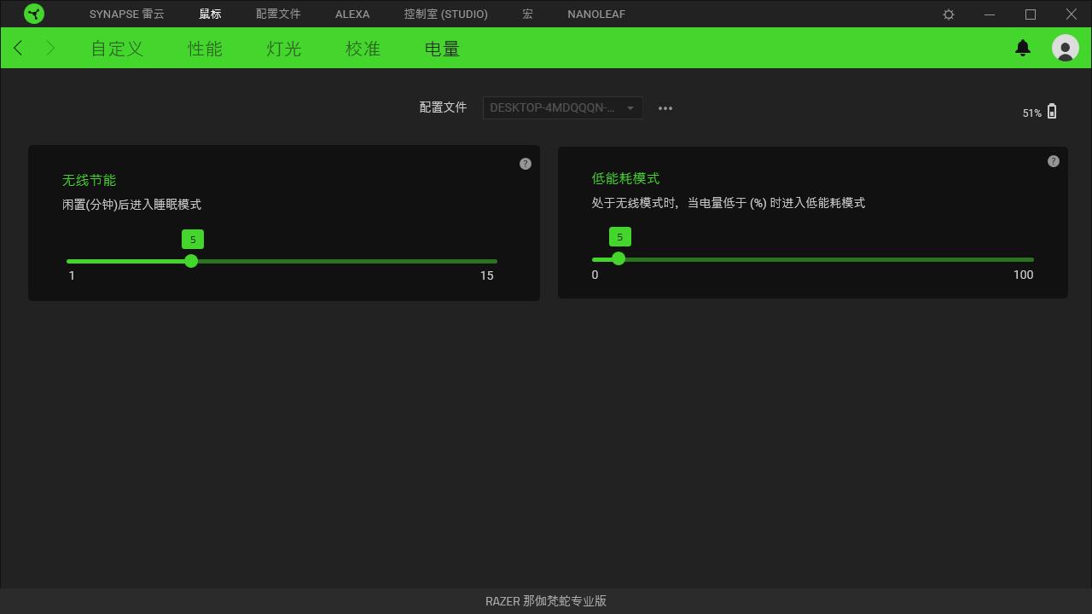Minimize the Synapse window
This screenshot has width=1092, height=614.
click(x=990, y=14)
